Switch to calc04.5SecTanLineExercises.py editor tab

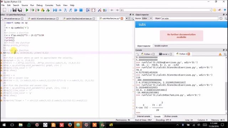coord(79,18)
